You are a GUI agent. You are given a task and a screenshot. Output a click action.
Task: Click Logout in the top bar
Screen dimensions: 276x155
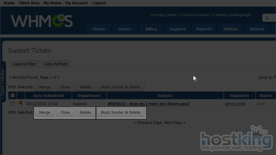(x=99, y=3)
